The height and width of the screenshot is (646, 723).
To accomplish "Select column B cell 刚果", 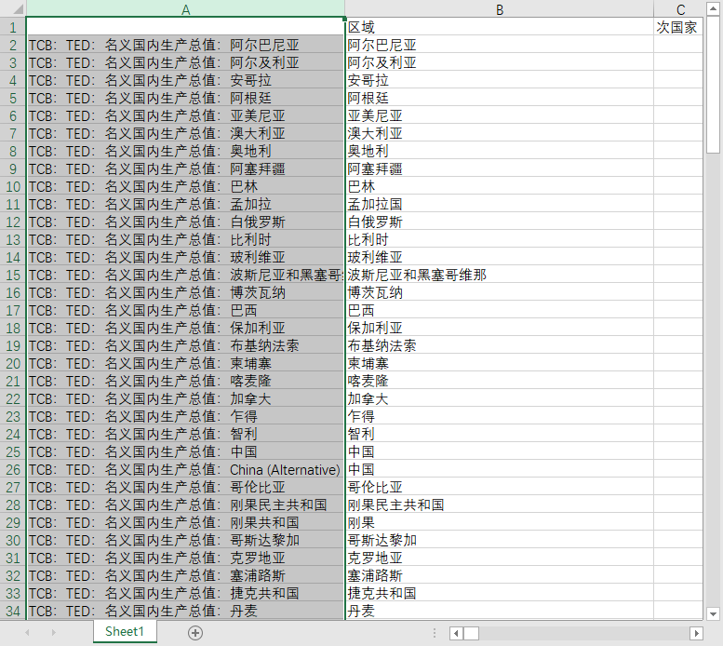I will point(500,522).
